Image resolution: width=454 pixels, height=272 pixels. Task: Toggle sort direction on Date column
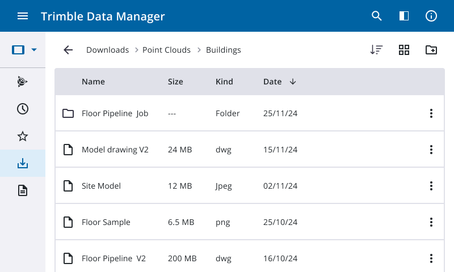pos(293,82)
